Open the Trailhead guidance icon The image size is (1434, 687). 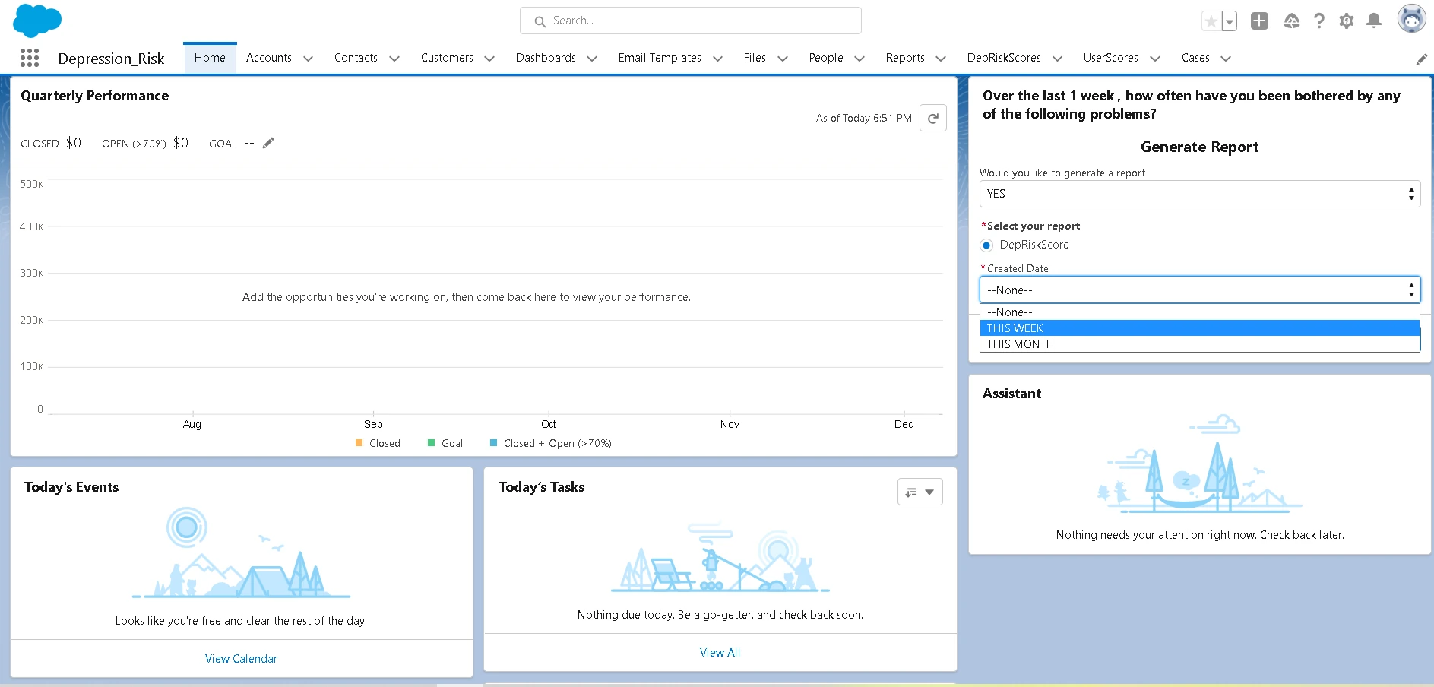click(x=1291, y=21)
